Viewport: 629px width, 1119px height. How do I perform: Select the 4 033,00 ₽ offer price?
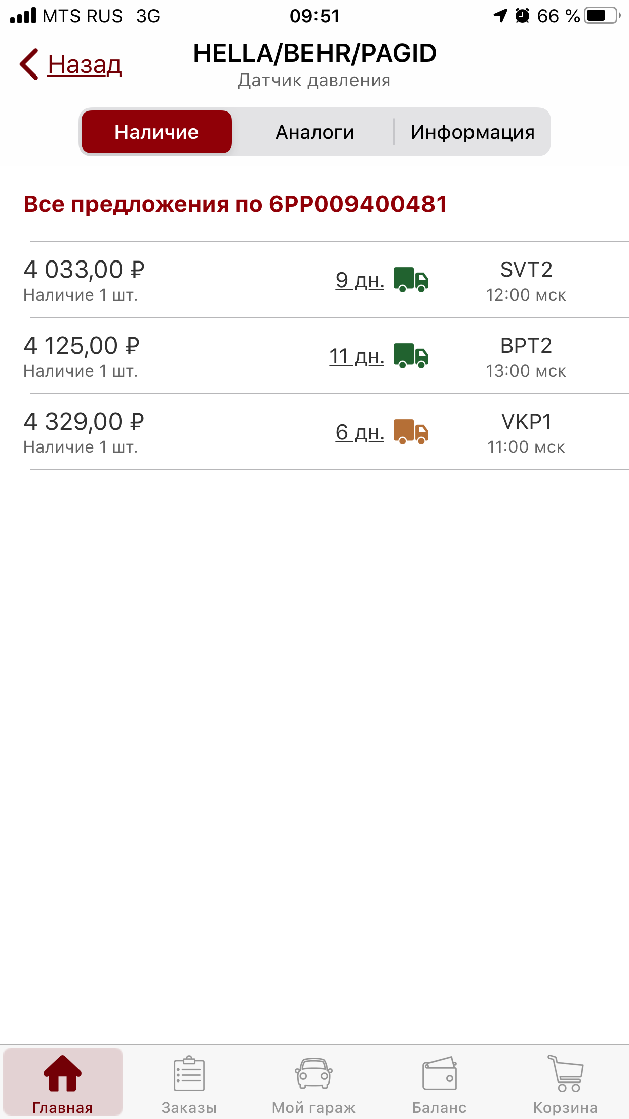pos(84,270)
